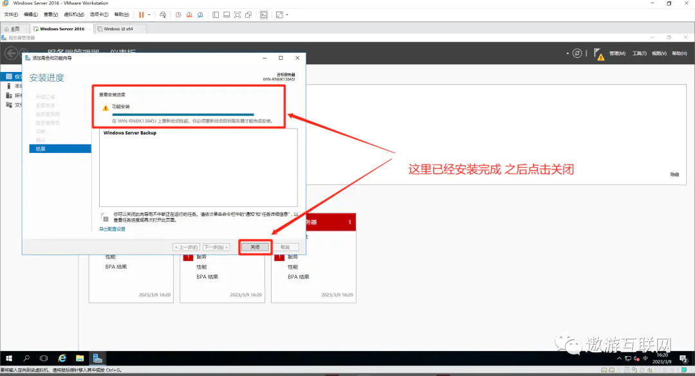Open VMware 查看 menu
Screen dimensions: 695x376
51,15
